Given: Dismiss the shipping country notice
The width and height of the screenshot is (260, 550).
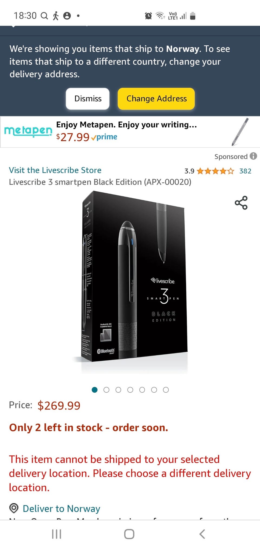Looking at the screenshot, I should point(88,98).
